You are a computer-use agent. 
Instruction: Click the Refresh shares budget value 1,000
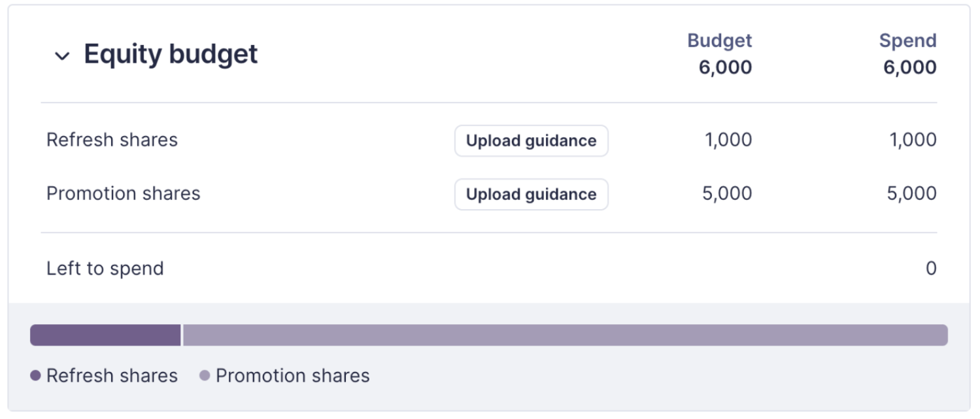pos(728,140)
